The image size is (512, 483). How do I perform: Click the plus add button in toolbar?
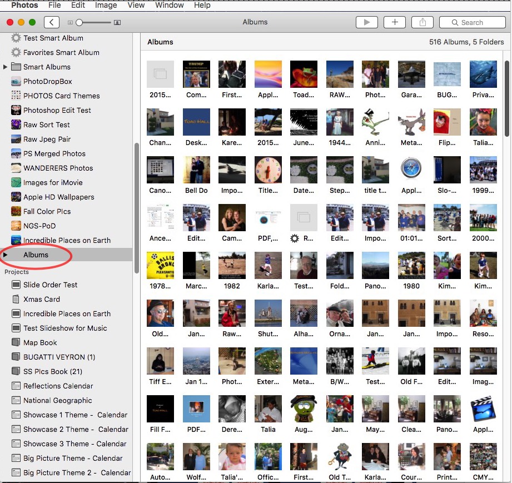pyautogui.click(x=395, y=22)
